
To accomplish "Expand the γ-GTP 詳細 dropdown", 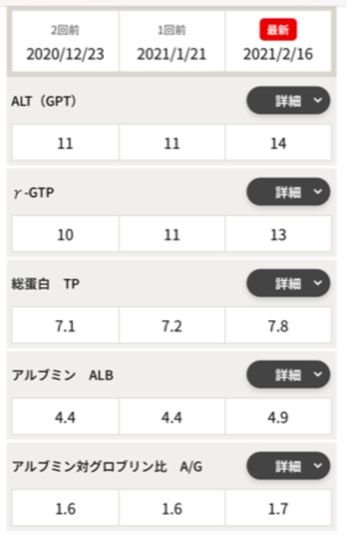I will click(288, 192).
